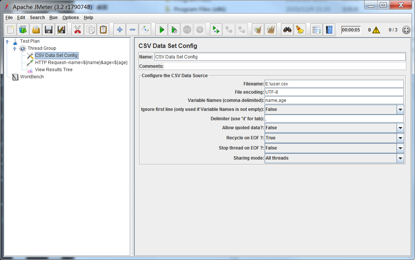Viewport: 415px width, 260px height.
Task: Open Sharing mode dropdown
Action: (400, 158)
